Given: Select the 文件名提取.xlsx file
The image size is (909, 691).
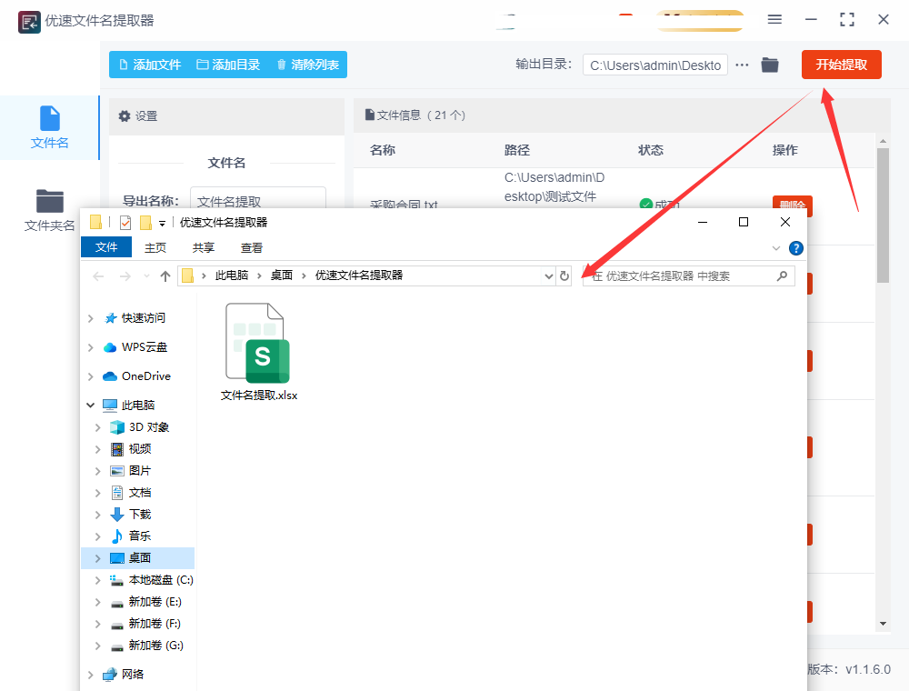Looking at the screenshot, I should tap(258, 352).
